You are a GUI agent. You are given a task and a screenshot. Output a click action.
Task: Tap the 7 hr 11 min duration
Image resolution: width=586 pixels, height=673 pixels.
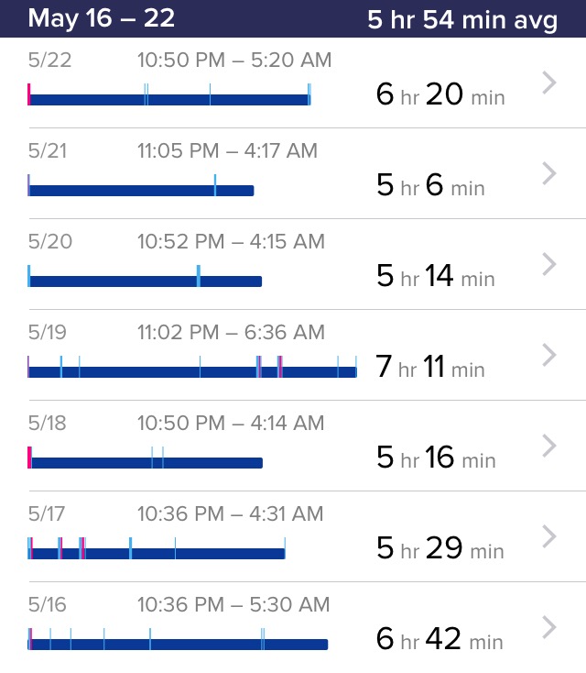(x=430, y=368)
